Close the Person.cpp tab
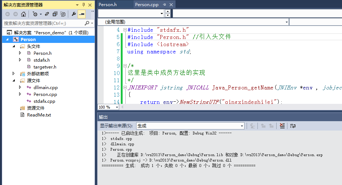 171,5
